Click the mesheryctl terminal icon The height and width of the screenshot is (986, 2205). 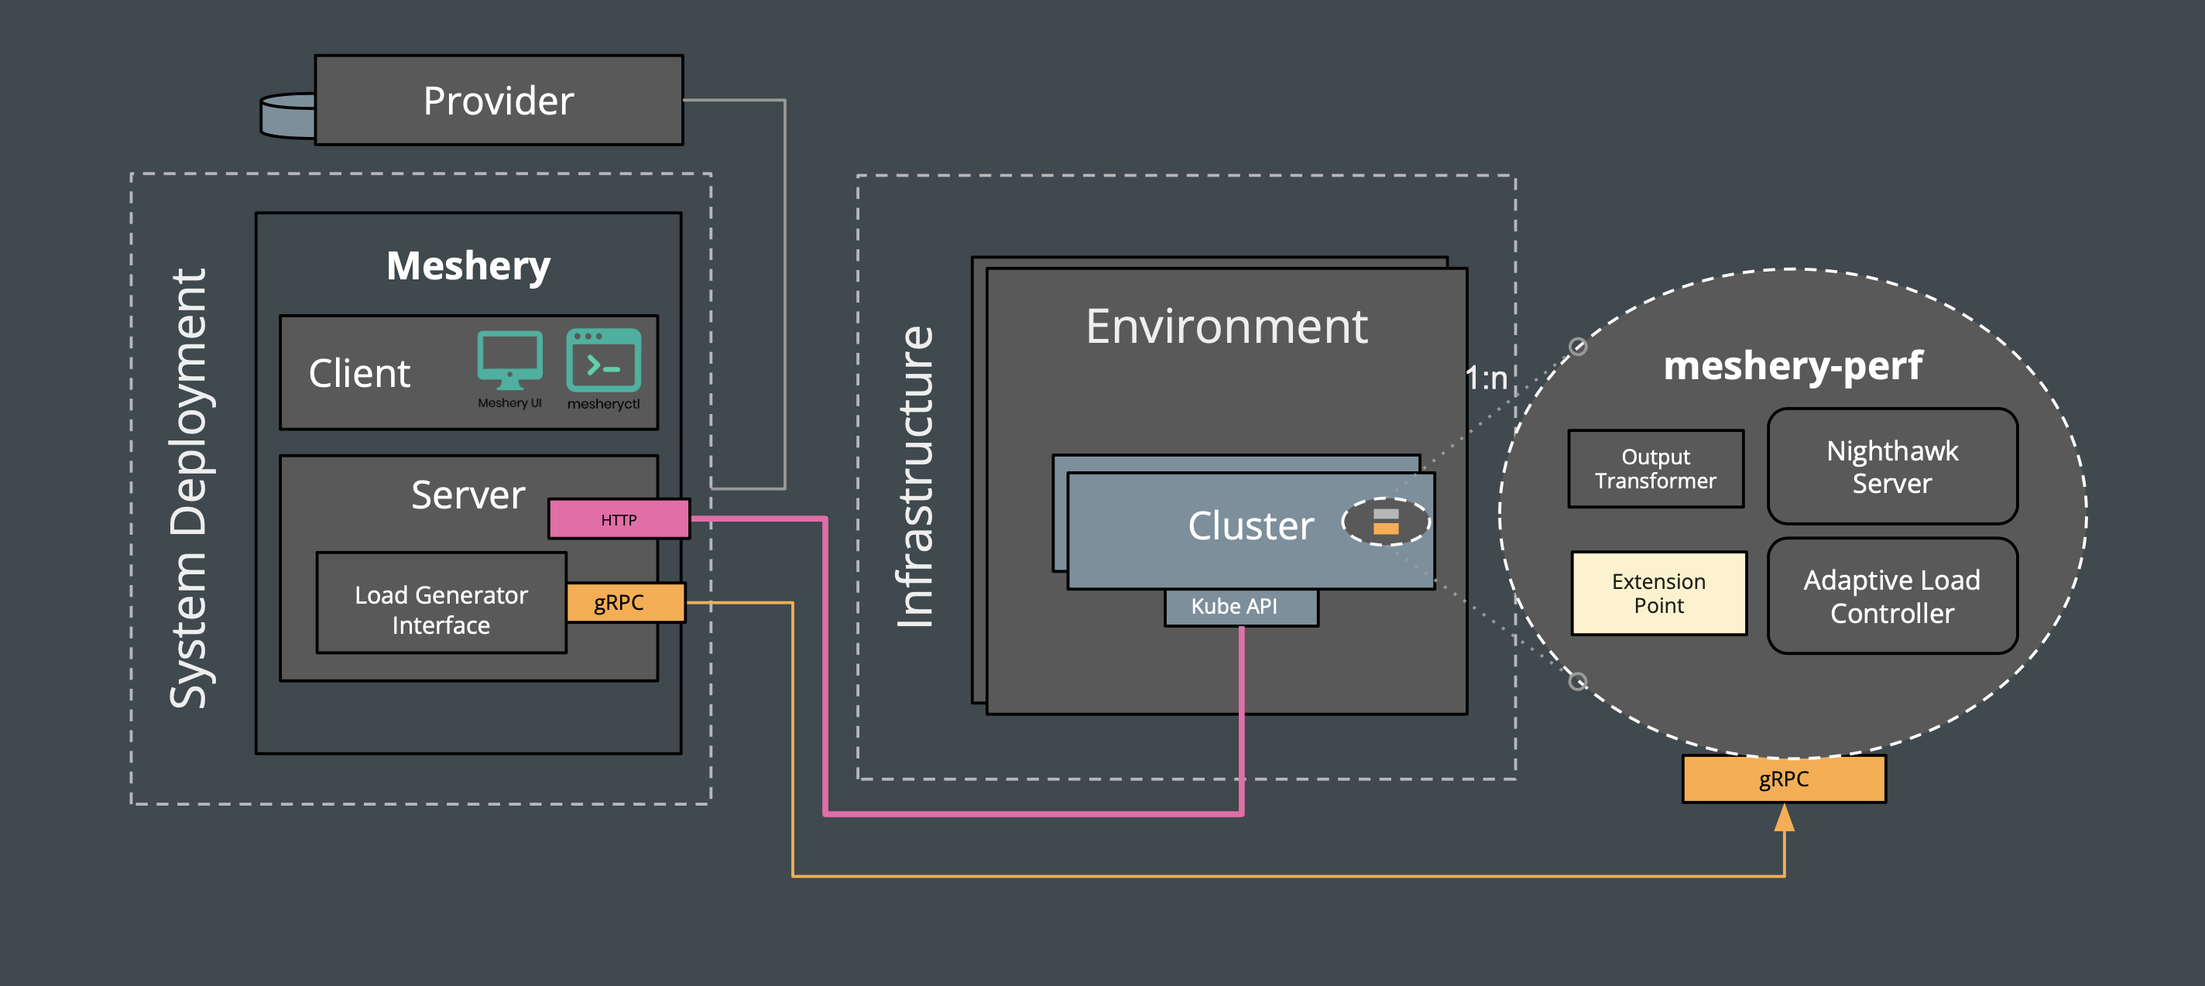point(603,359)
